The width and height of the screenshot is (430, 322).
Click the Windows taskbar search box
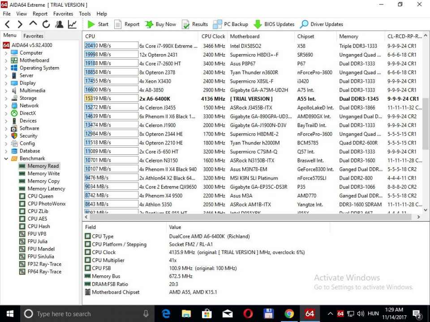pos(87,314)
